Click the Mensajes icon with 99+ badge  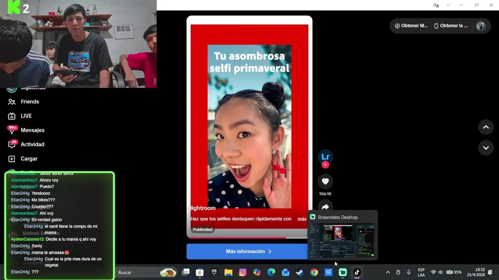[12, 129]
